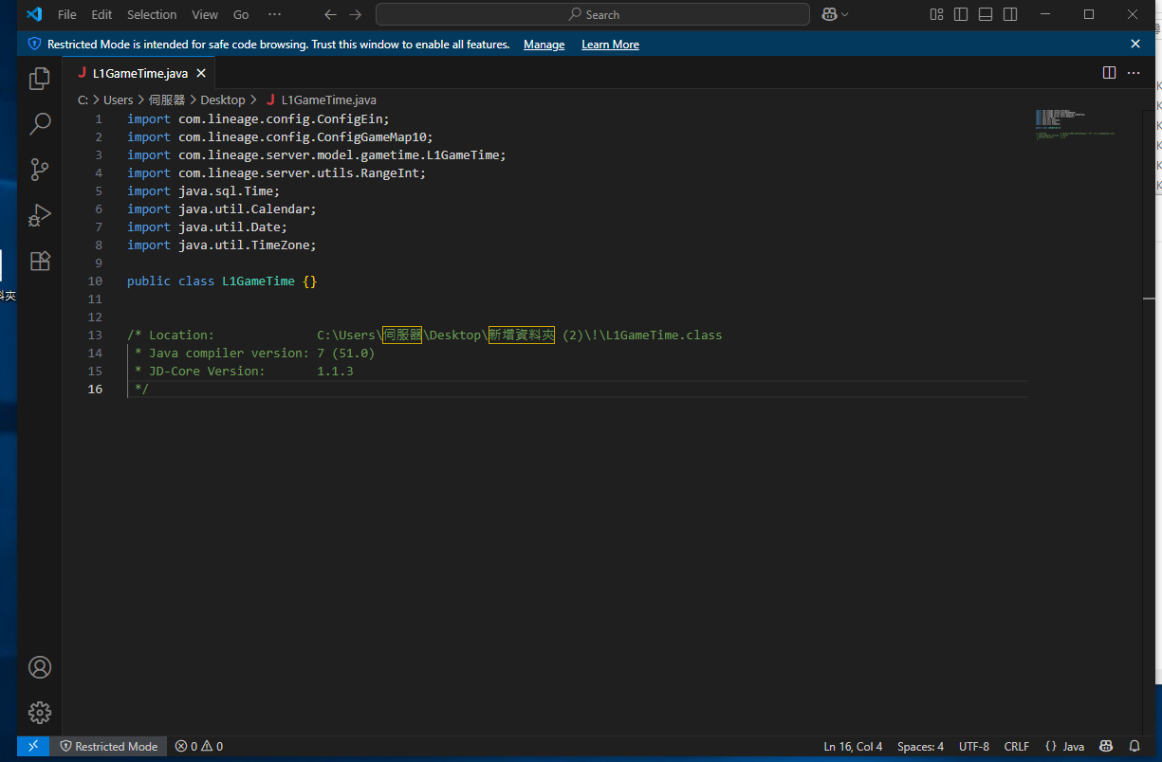Change end of line sequence via CRLF

point(1017,746)
